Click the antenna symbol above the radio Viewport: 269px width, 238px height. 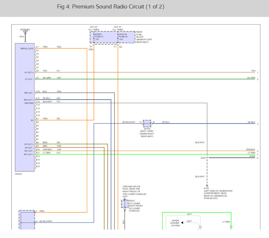pyautogui.click(x=25, y=33)
